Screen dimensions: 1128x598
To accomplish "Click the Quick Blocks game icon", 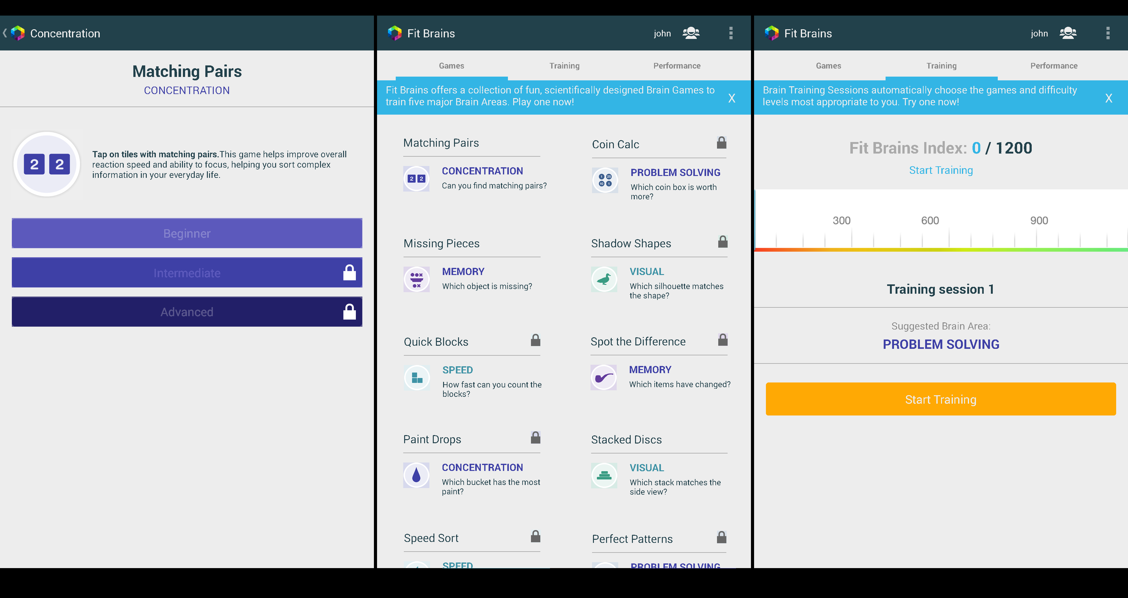I will 417,378.
